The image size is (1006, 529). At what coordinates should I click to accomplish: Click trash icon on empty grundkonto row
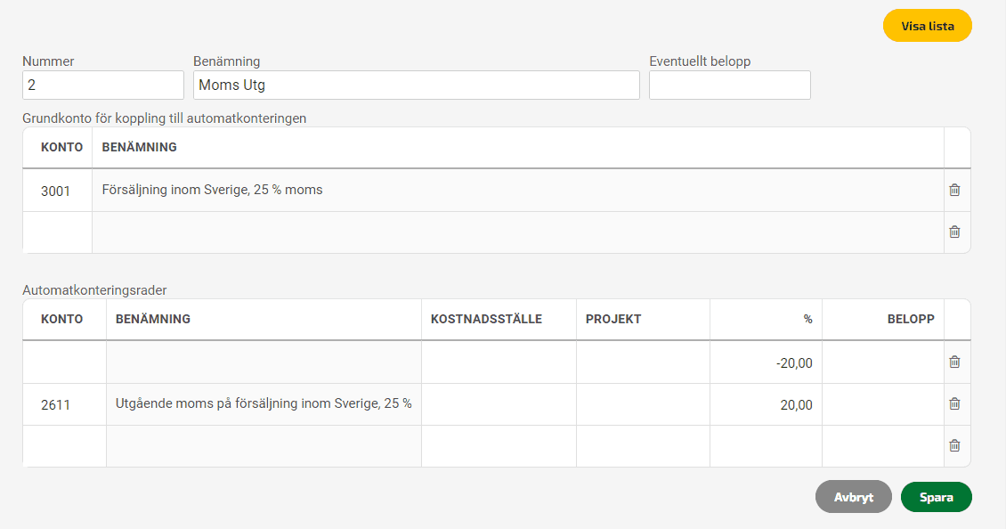click(x=954, y=232)
